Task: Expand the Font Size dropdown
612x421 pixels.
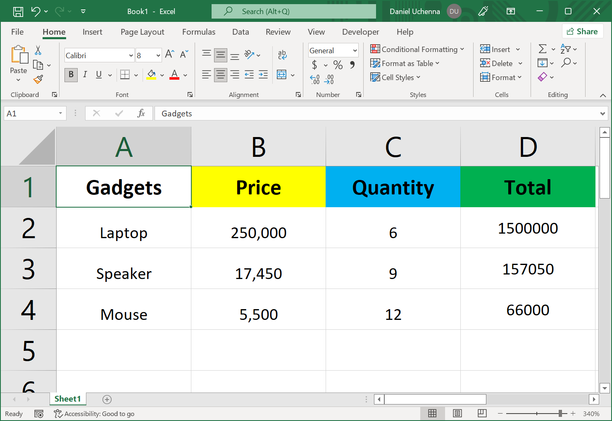Action: 158,55
